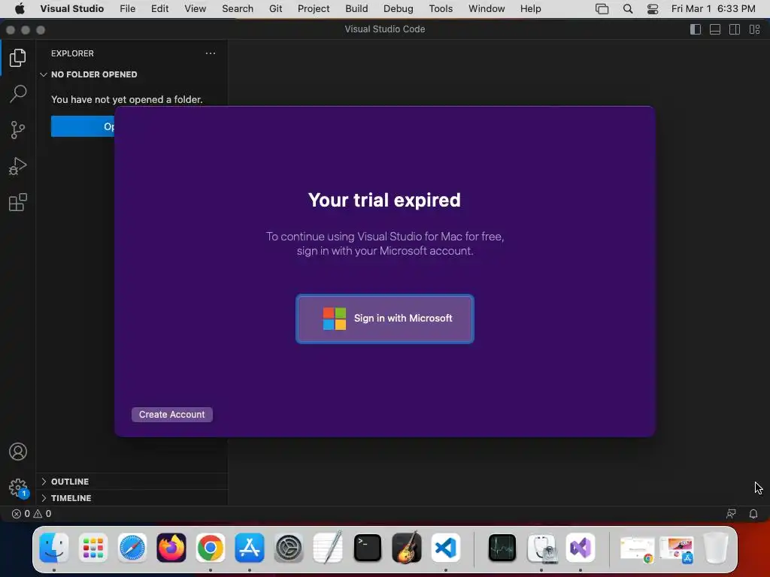Open the Project menu

coord(314,9)
